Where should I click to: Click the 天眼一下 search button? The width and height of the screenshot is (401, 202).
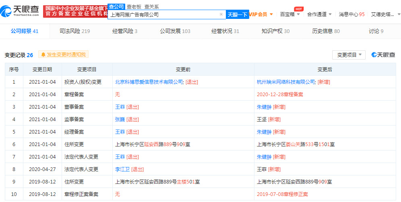237,14
